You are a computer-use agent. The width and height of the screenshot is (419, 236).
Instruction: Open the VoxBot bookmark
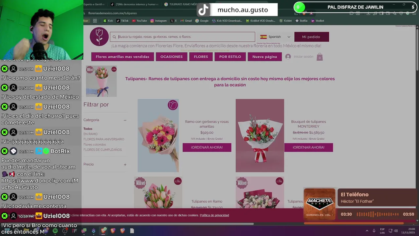tap(318, 21)
